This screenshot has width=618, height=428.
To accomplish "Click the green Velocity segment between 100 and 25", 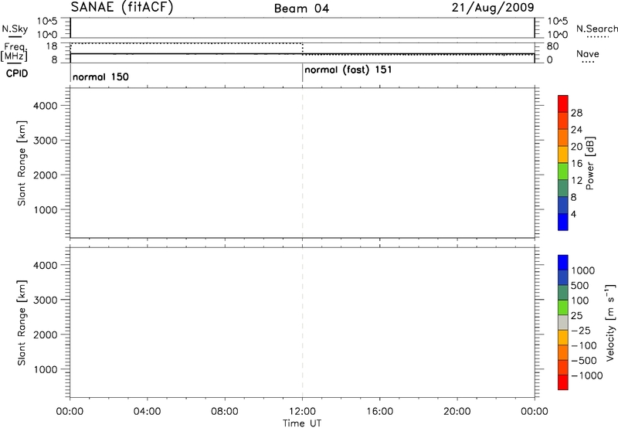I will [563, 307].
